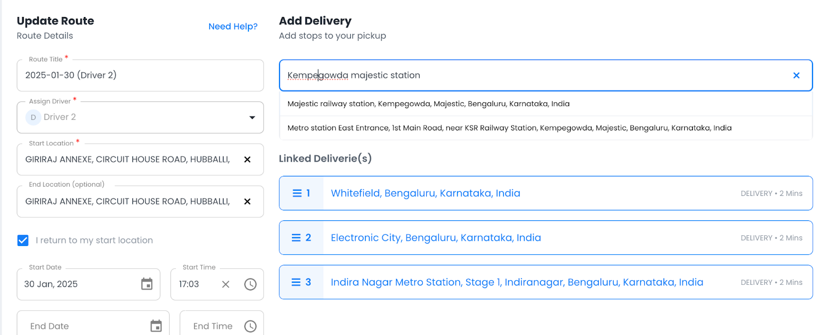Select Metro station East Entrance suggestion
The image size is (828, 335).
coord(509,128)
